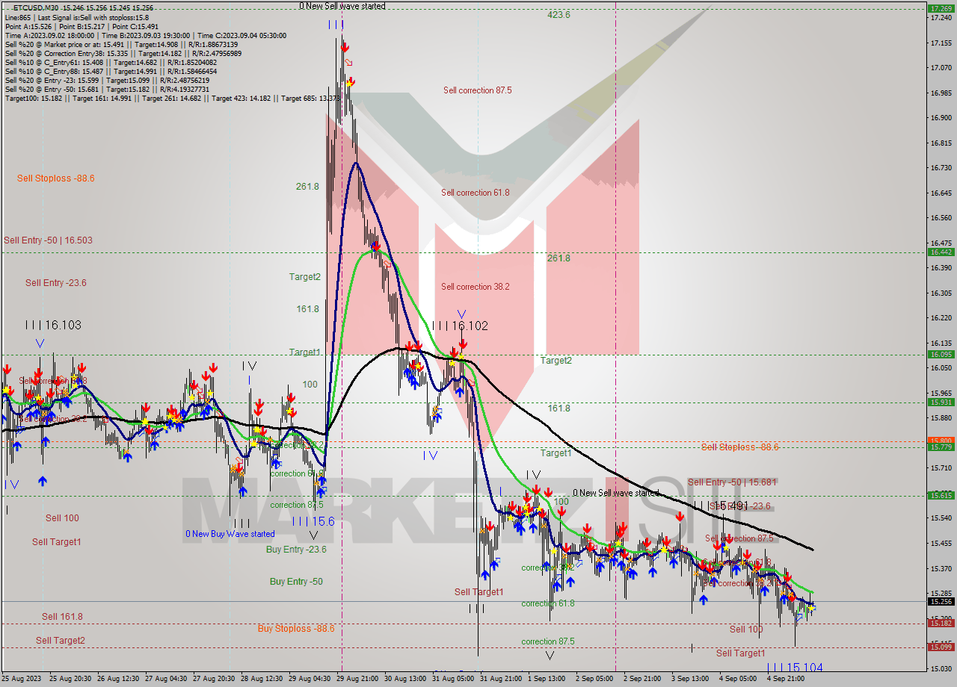Image resolution: width=957 pixels, height=687 pixels.
Task: Click the 'Sell Target2' label
Action: tap(61, 640)
